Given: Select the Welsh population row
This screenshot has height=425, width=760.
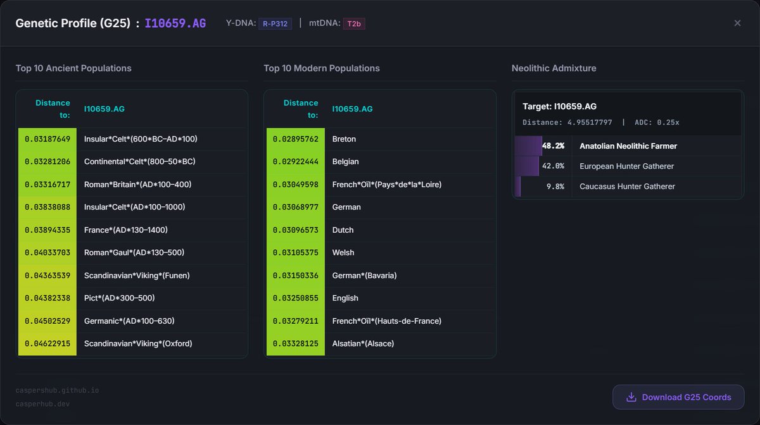Looking at the screenshot, I should (380, 253).
